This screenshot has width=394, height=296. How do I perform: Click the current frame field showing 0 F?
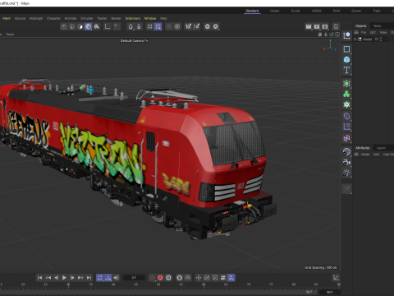(134, 278)
